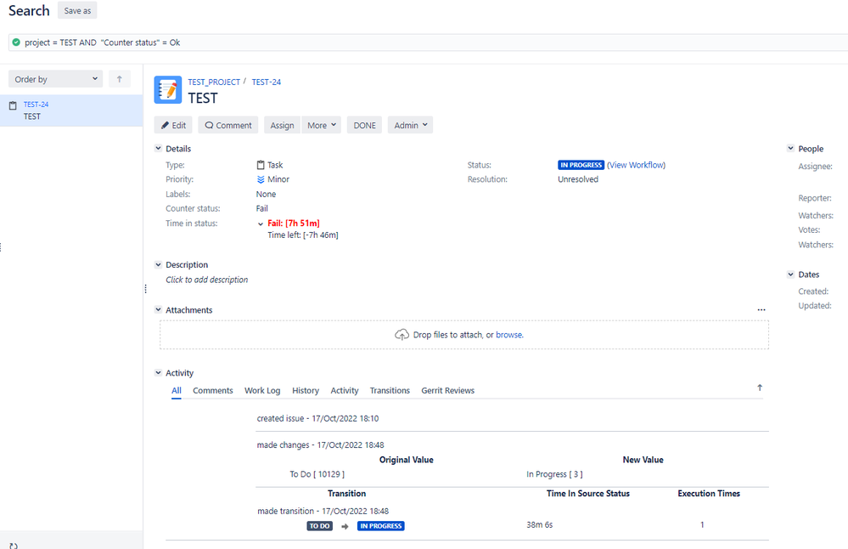The image size is (848, 549).
Task: Select the All activity tab
Action: coord(177,390)
